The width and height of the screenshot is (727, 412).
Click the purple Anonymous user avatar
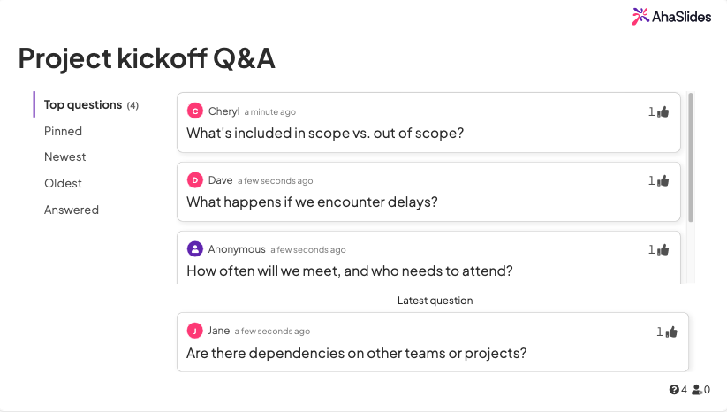195,248
